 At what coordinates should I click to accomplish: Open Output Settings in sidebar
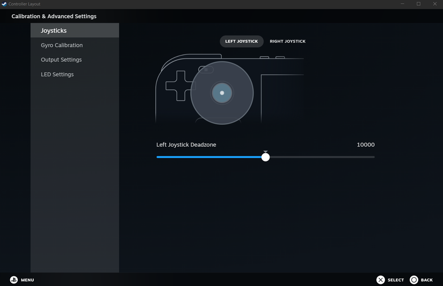tap(61, 60)
